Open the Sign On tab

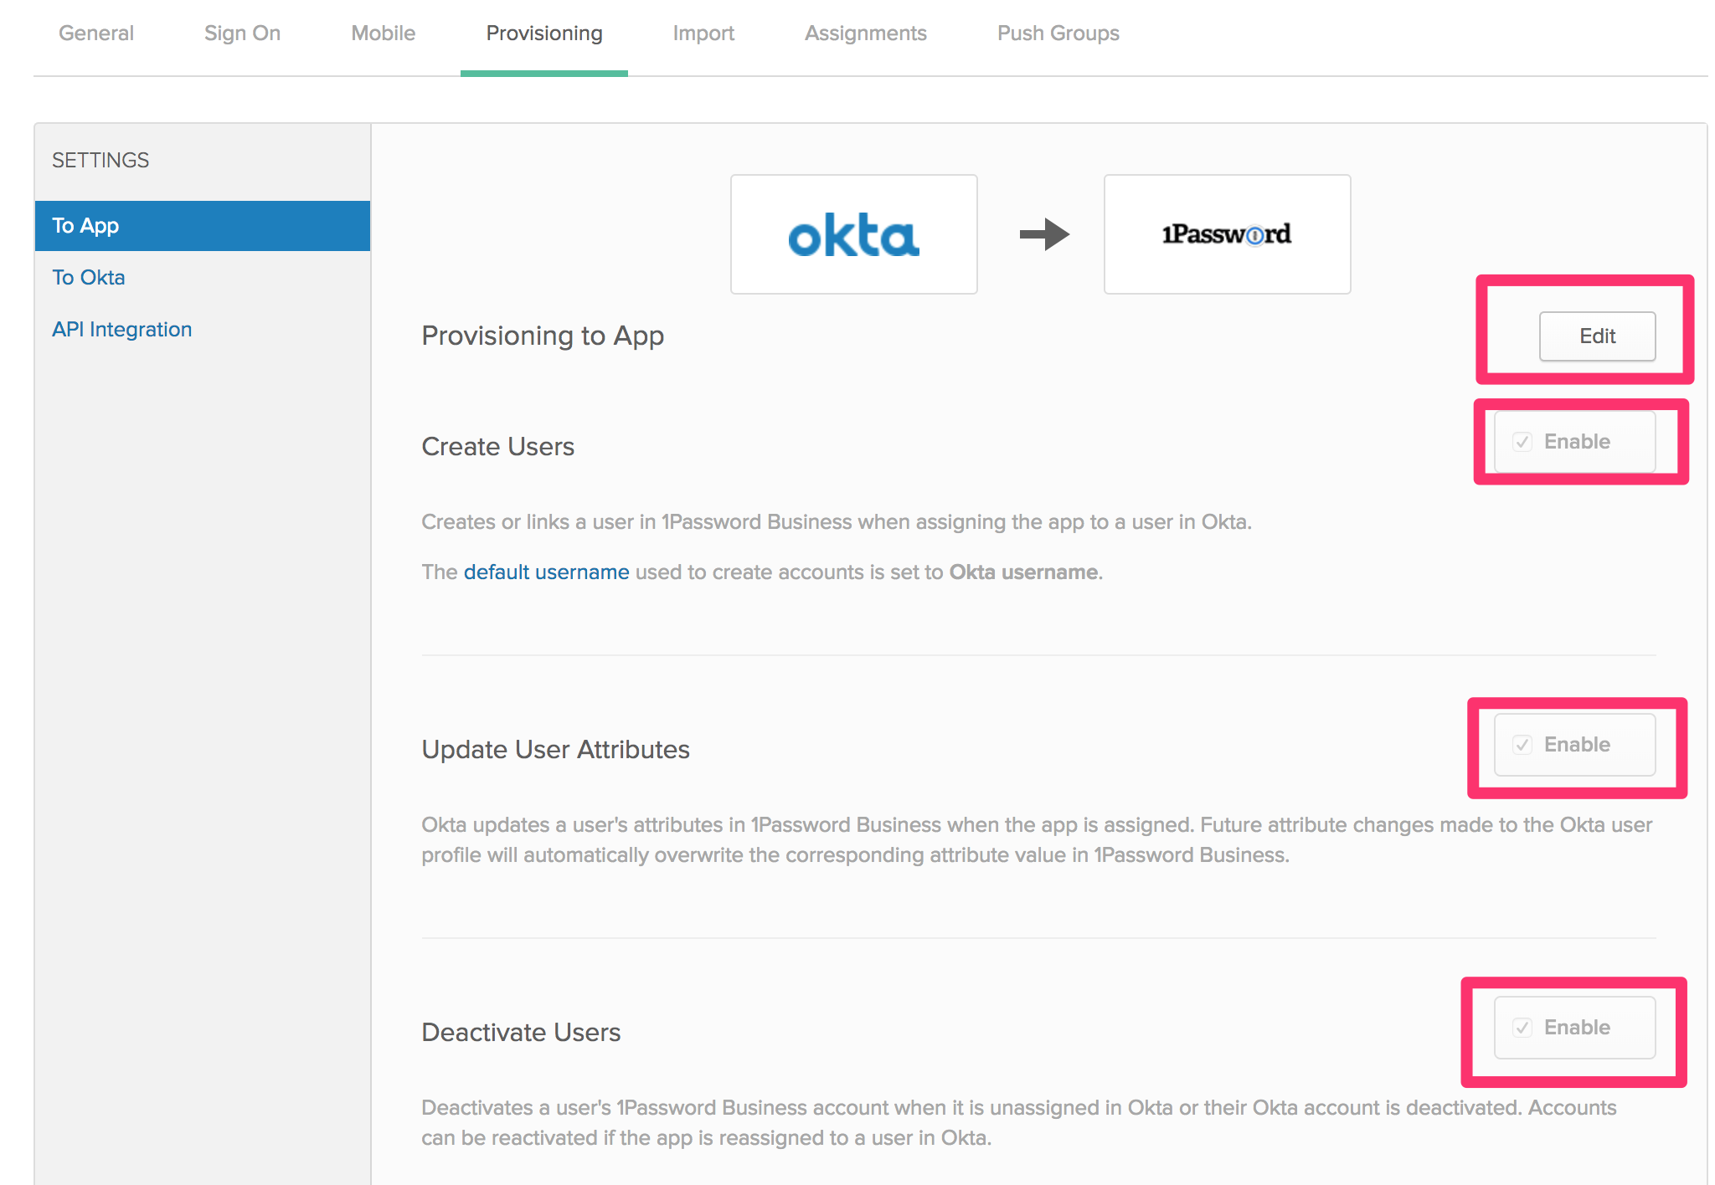tap(242, 33)
